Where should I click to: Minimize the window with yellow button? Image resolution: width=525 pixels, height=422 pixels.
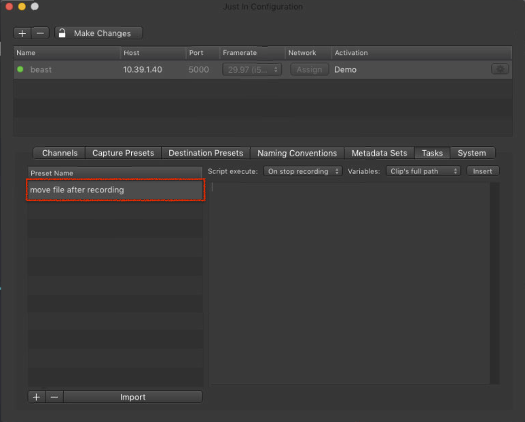(x=22, y=6)
